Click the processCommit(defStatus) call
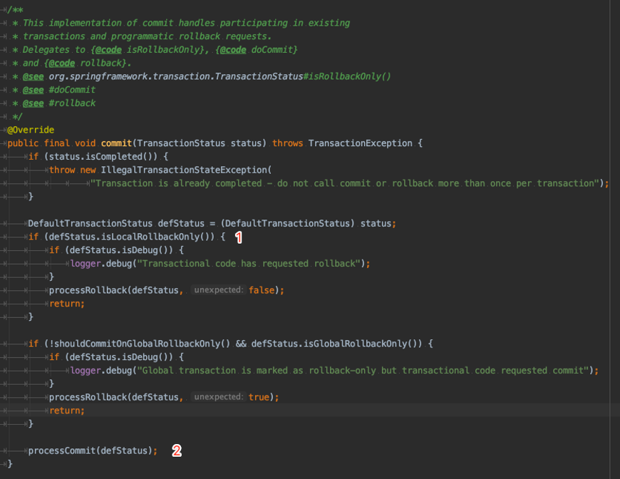620x479 pixels. coord(91,450)
